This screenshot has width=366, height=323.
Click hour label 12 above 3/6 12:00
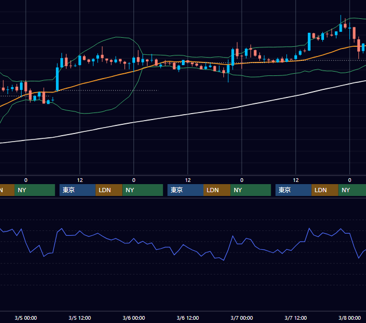tap(188, 180)
